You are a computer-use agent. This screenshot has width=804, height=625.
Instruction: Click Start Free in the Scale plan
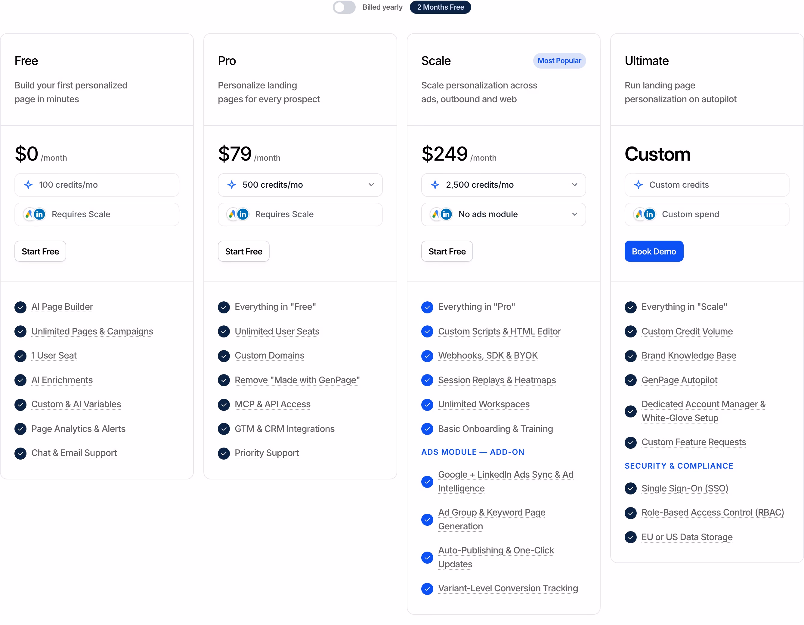[447, 251]
